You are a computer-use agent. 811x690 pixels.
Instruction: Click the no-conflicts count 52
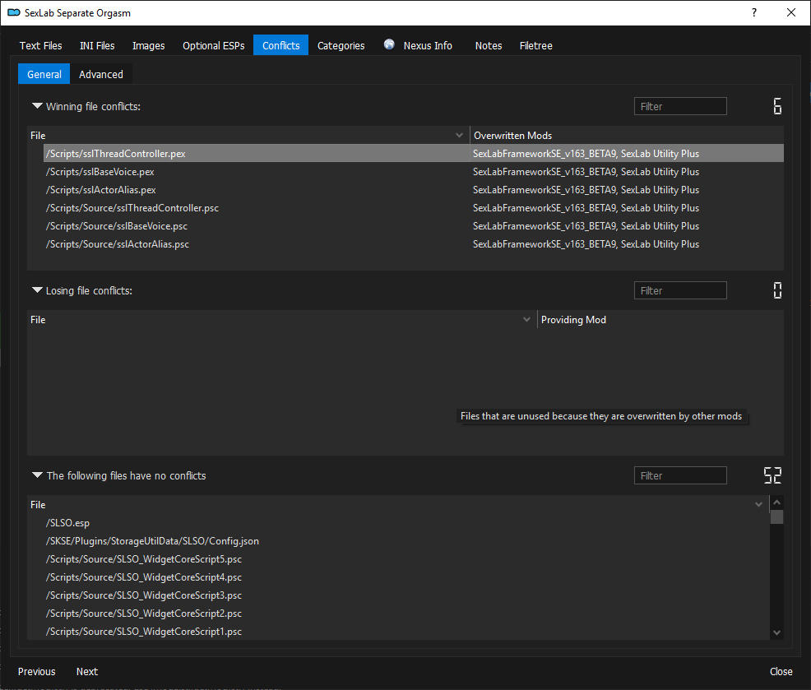(x=772, y=475)
